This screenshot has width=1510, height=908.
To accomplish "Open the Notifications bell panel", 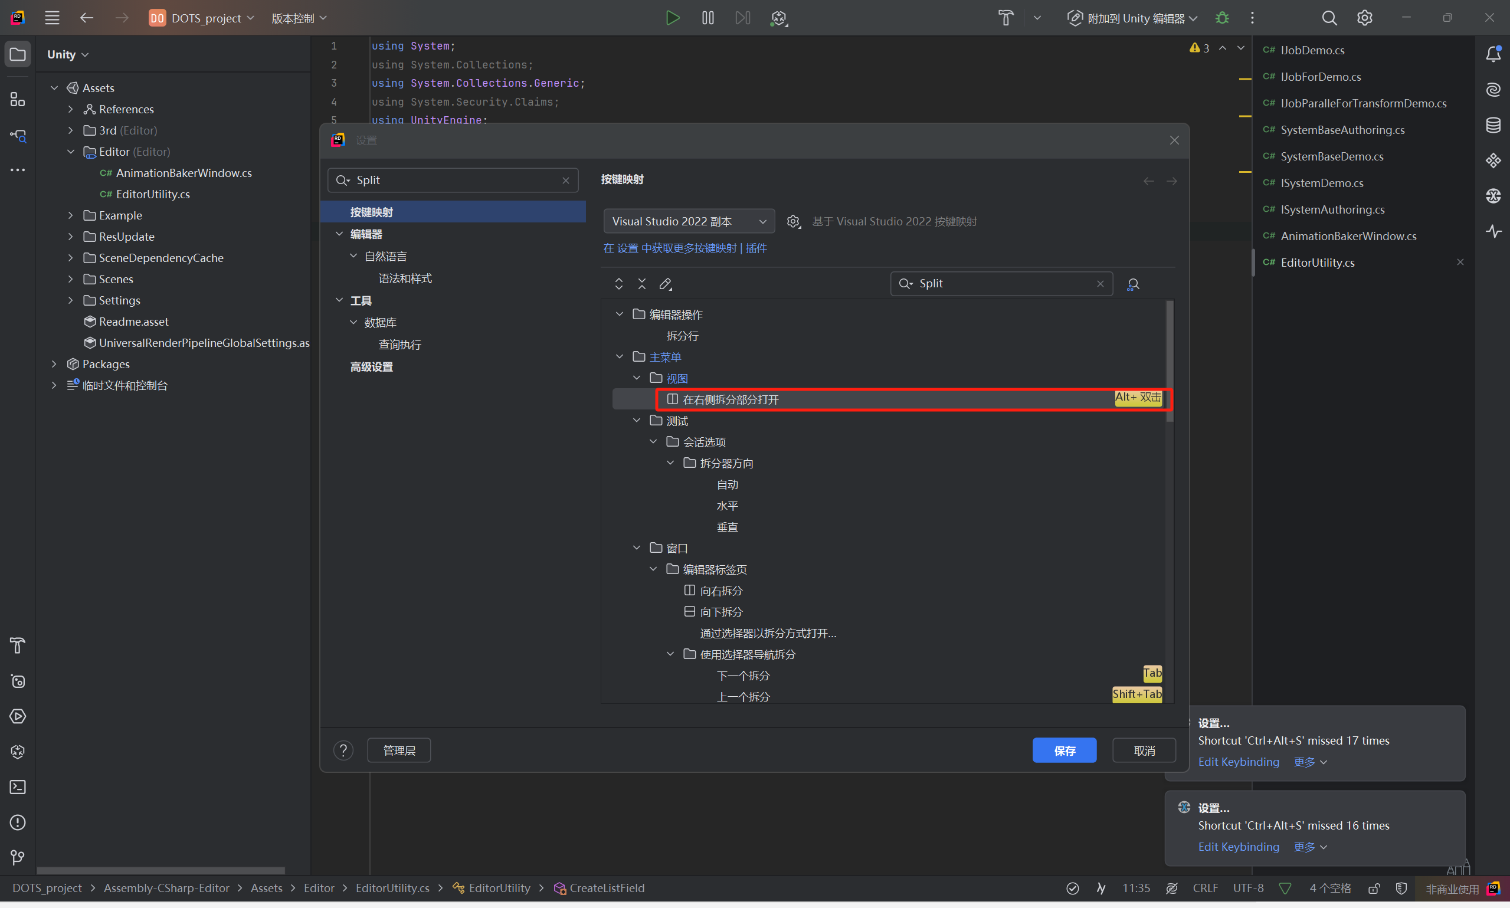I will pos(1493,54).
